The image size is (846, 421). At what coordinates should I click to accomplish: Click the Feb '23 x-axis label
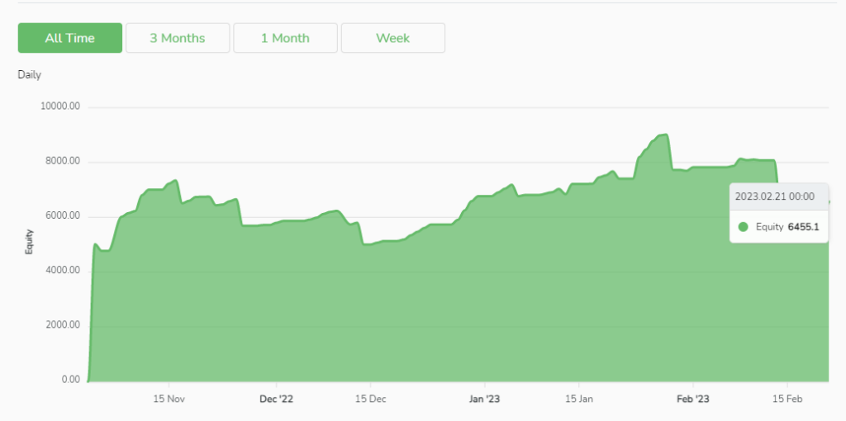(x=692, y=399)
